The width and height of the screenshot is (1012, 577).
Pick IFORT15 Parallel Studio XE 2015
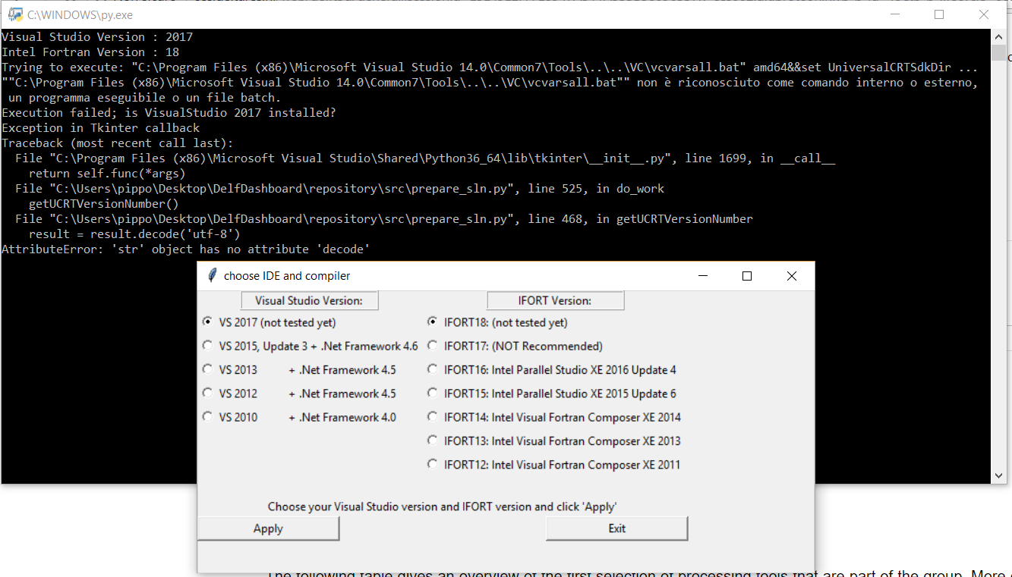point(433,394)
